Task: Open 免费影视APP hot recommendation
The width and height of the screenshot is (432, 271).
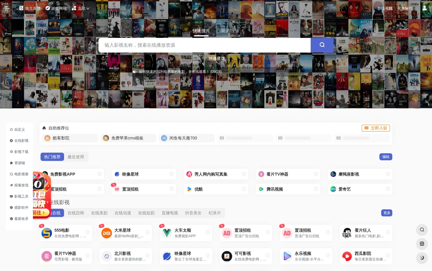Action: pyautogui.click(x=72, y=174)
